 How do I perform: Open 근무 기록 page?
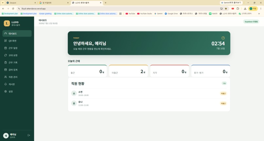(x=17, y=63)
